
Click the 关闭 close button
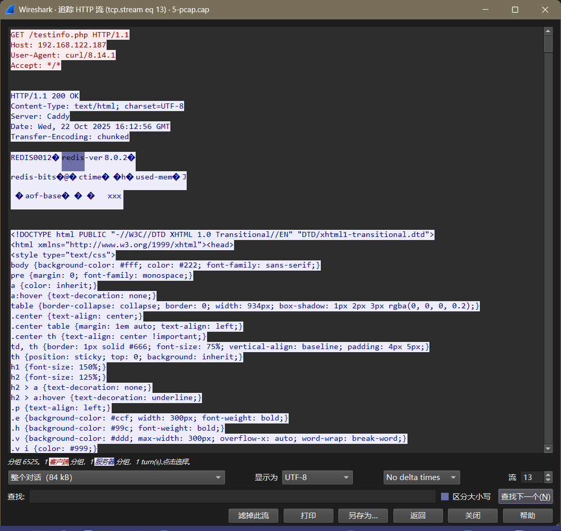click(473, 515)
